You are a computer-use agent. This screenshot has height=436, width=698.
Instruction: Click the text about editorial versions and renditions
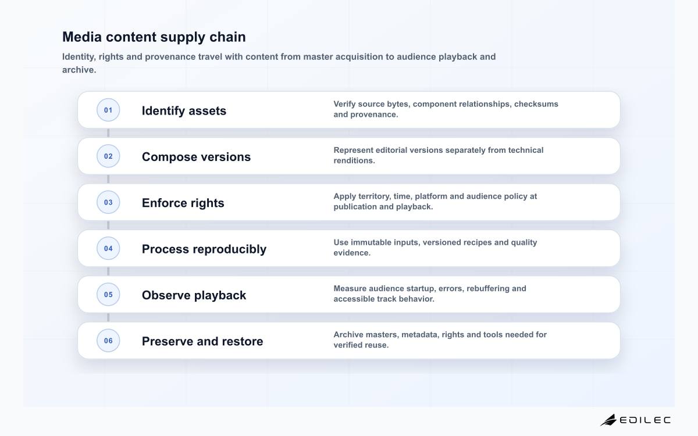(x=439, y=155)
